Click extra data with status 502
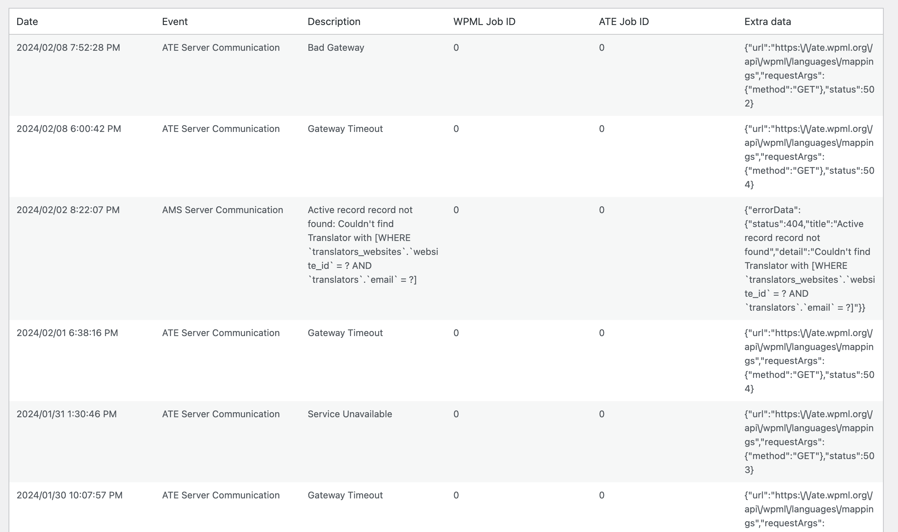898x532 pixels. coord(809,75)
